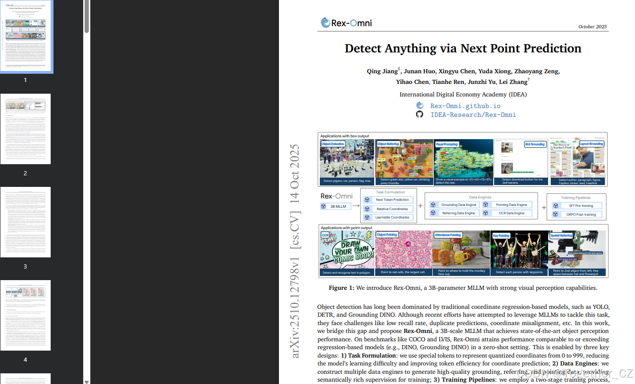Viewport: 635px width, 384px height.
Task: Click 'SFT Pre-training' box in figure
Action: coord(576,205)
